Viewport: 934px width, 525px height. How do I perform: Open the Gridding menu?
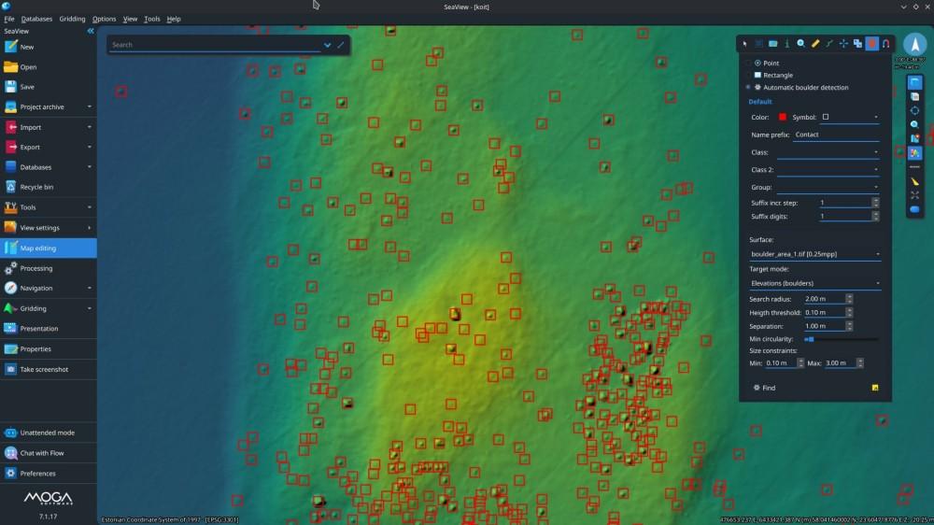(72, 19)
